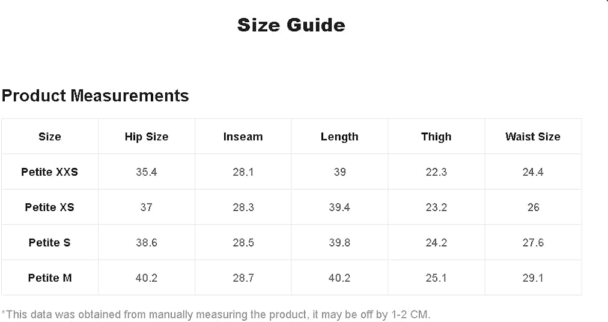Select the Hip Size column header
Image resolution: width=608 pixels, height=322 pixels.
point(147,137)
